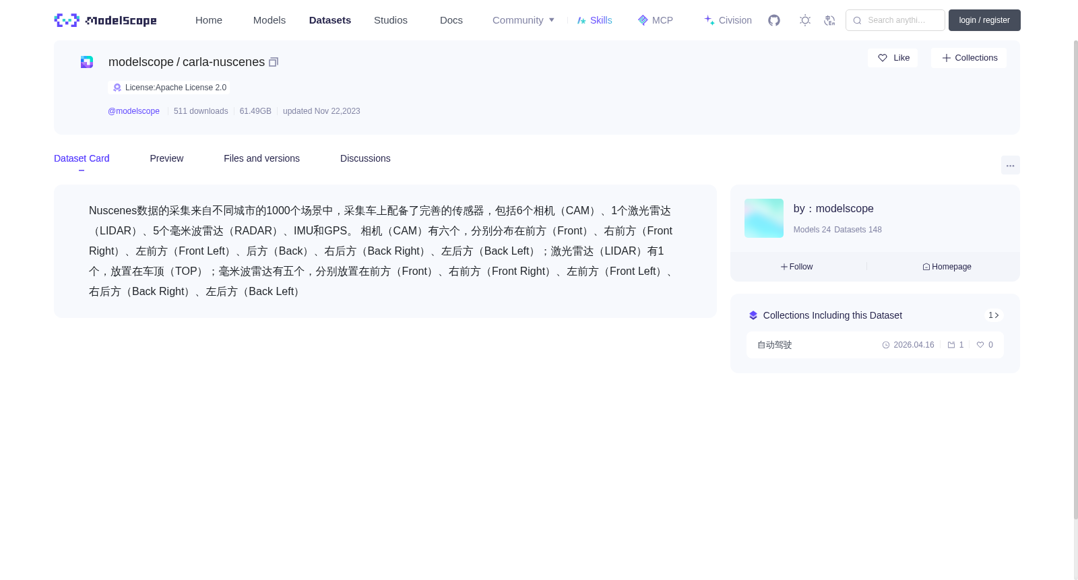Screen dimensions: 1078x580
Task: Click the by：modelscope author name
Action: pyautogui.click(x=833, y=209)
